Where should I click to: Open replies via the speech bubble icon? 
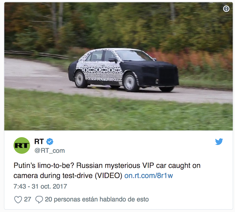[x=39, y=199]
